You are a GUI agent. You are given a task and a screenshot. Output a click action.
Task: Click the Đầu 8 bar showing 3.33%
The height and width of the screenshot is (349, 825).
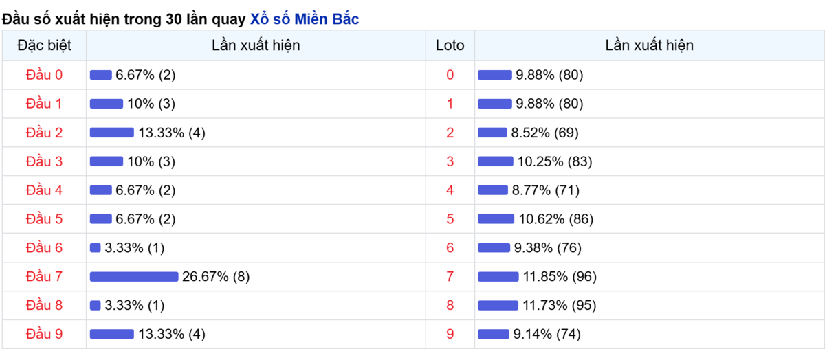click(x=96, y=306)
